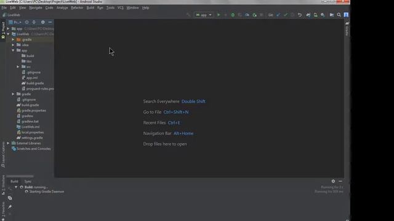Run the app with the green play button
394x221 pixels.
click(219, 15)
